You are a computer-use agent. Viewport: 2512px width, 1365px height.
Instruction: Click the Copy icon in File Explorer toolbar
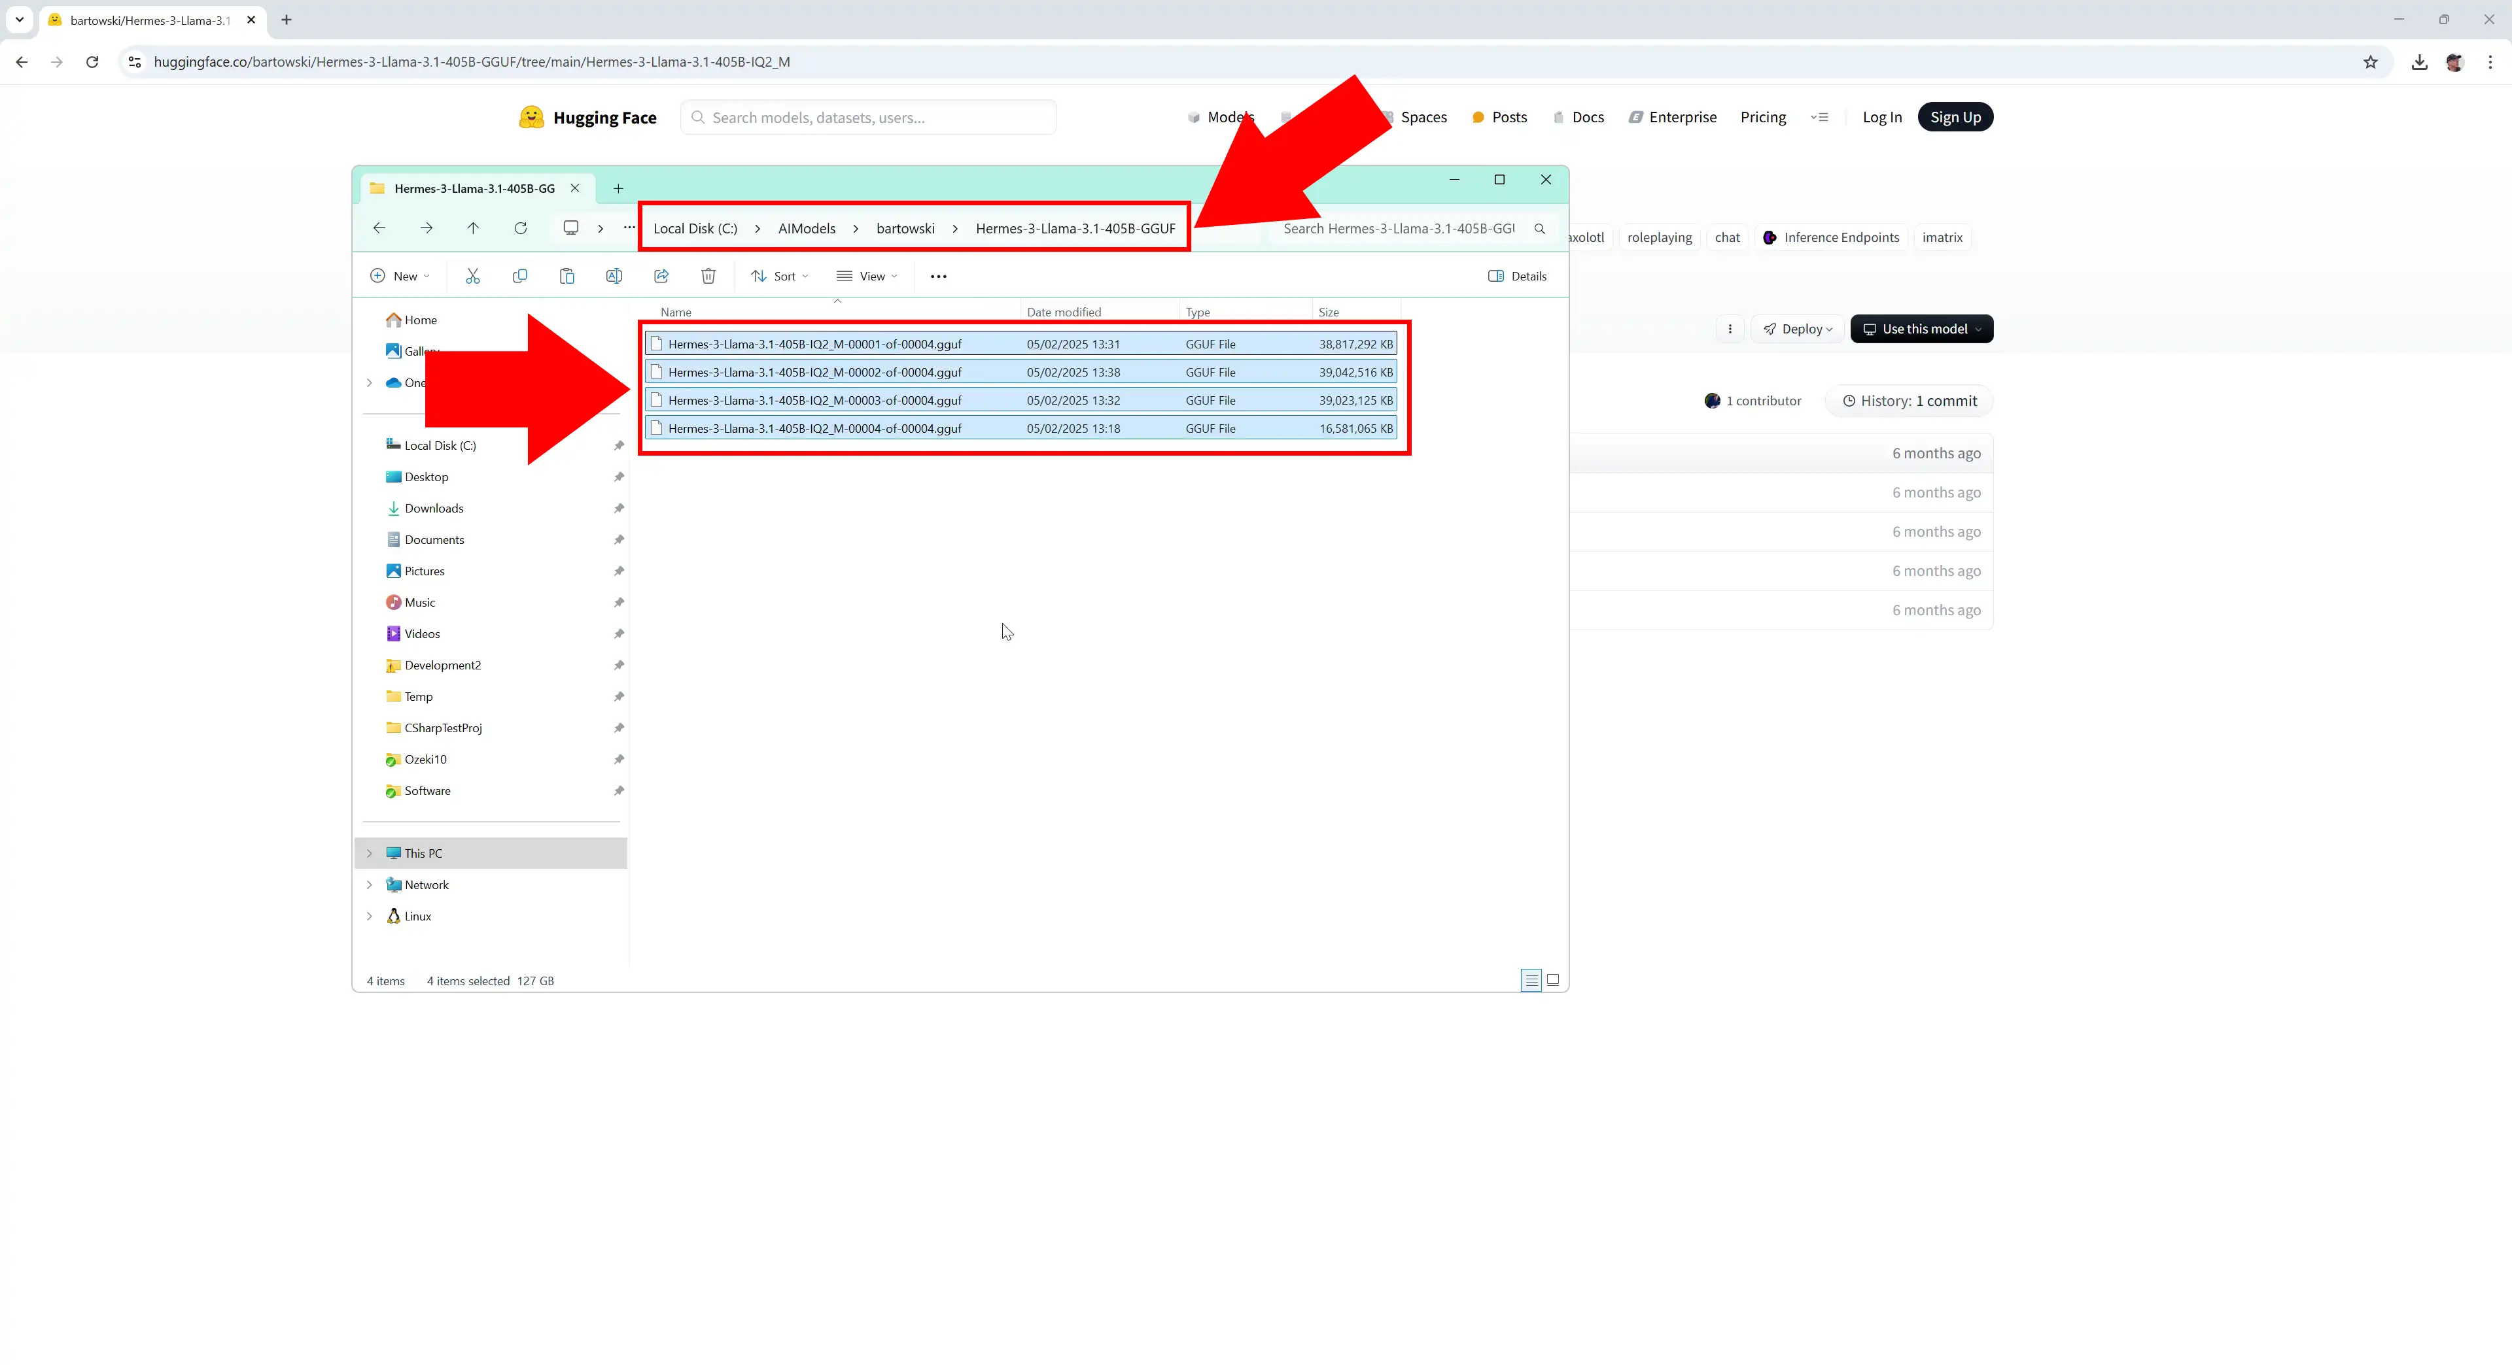519,276
